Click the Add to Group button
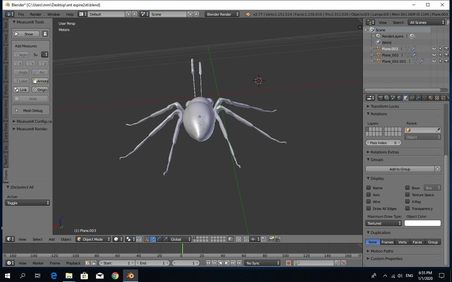 pyautogui.click(x=400, y=169)
